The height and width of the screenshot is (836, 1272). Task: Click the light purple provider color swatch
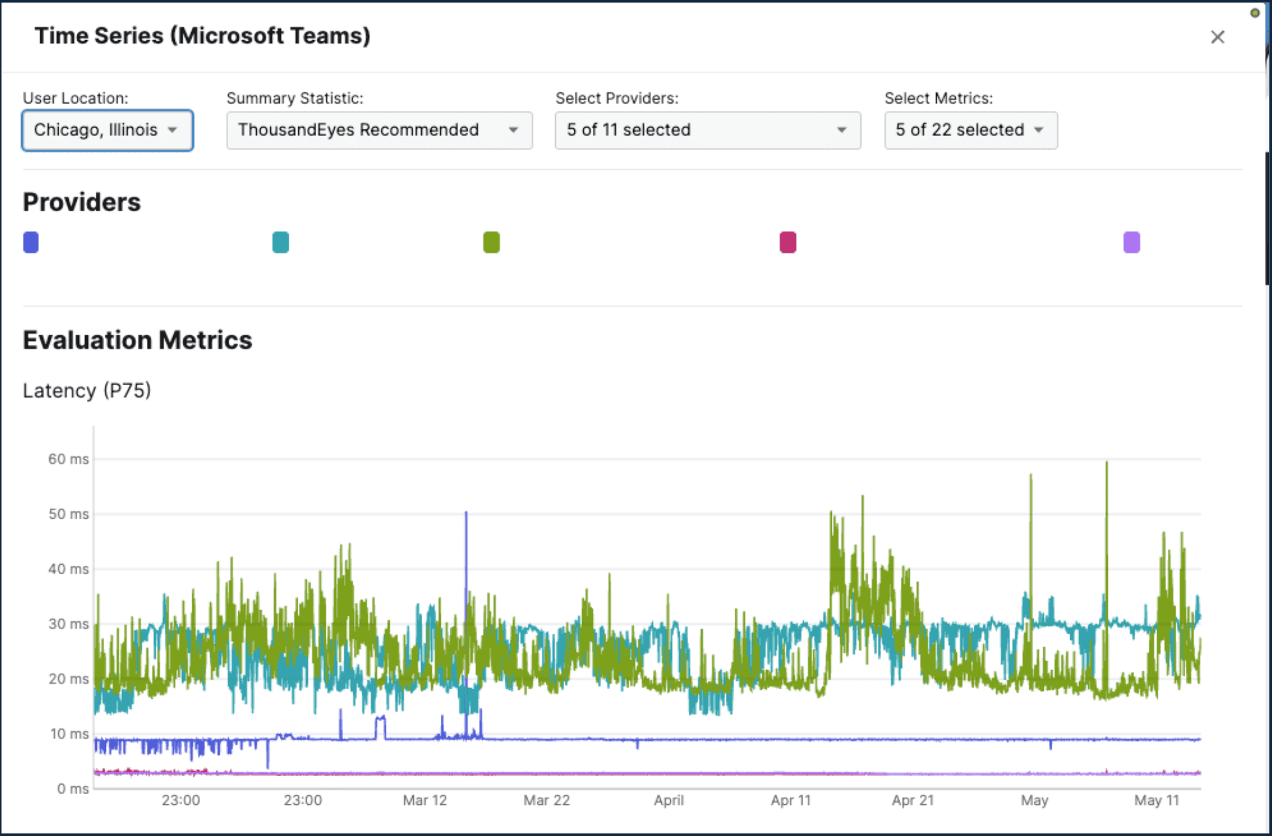pos(1131,243)
